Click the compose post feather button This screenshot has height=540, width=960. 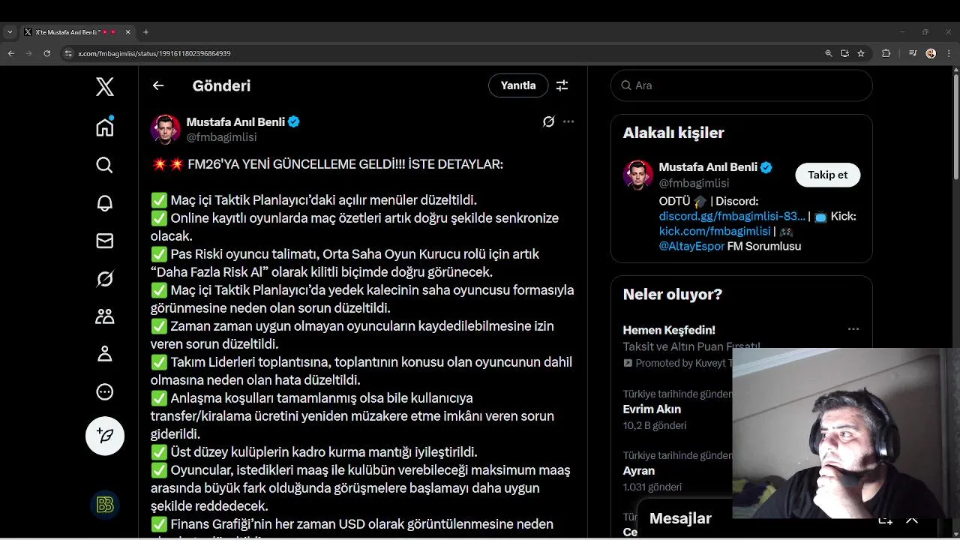point(105,436)
